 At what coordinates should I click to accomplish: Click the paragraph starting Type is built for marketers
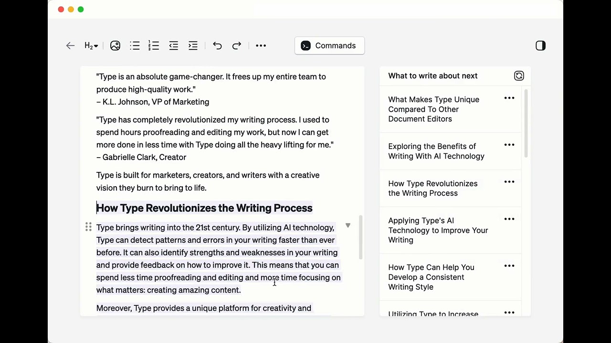click(x=208, y=182)
